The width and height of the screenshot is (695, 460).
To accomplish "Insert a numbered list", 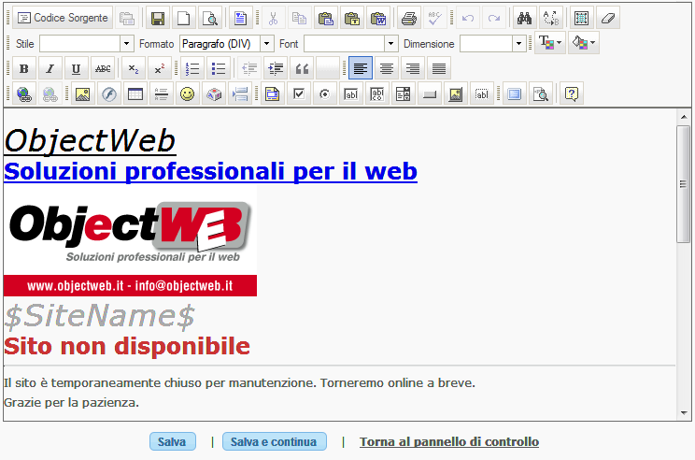I will point(192,68).
